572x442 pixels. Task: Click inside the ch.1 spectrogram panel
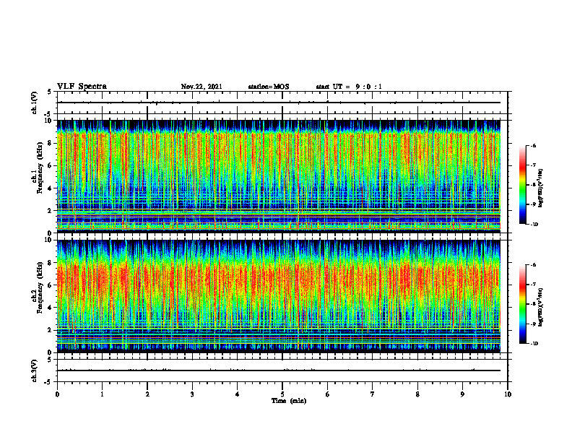[278, 176]
